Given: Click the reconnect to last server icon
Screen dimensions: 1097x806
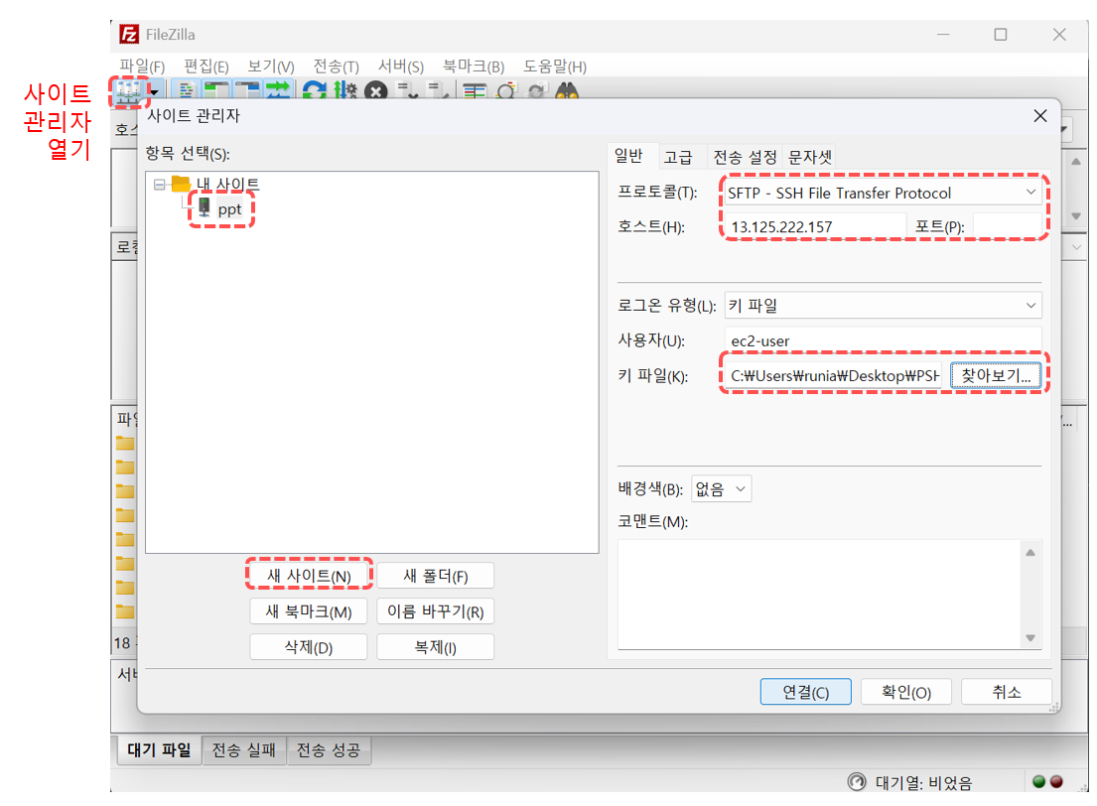Looking at the screenshot, I should point(439,91).
